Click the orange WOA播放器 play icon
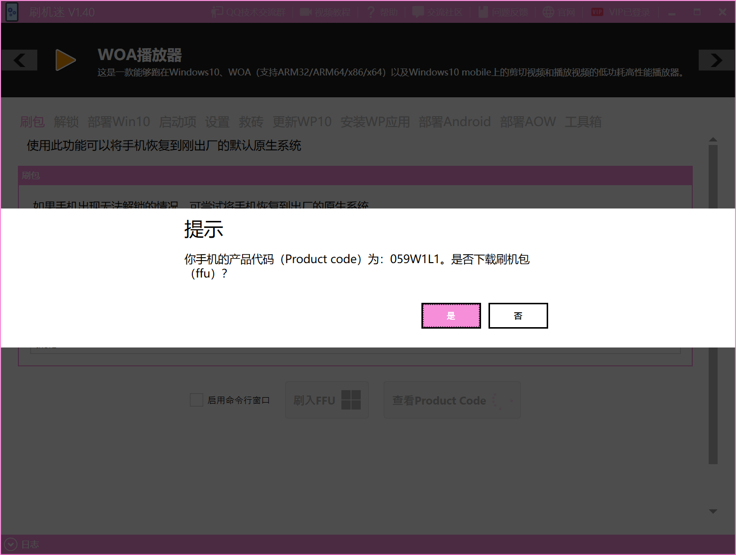 pos(65,60)
